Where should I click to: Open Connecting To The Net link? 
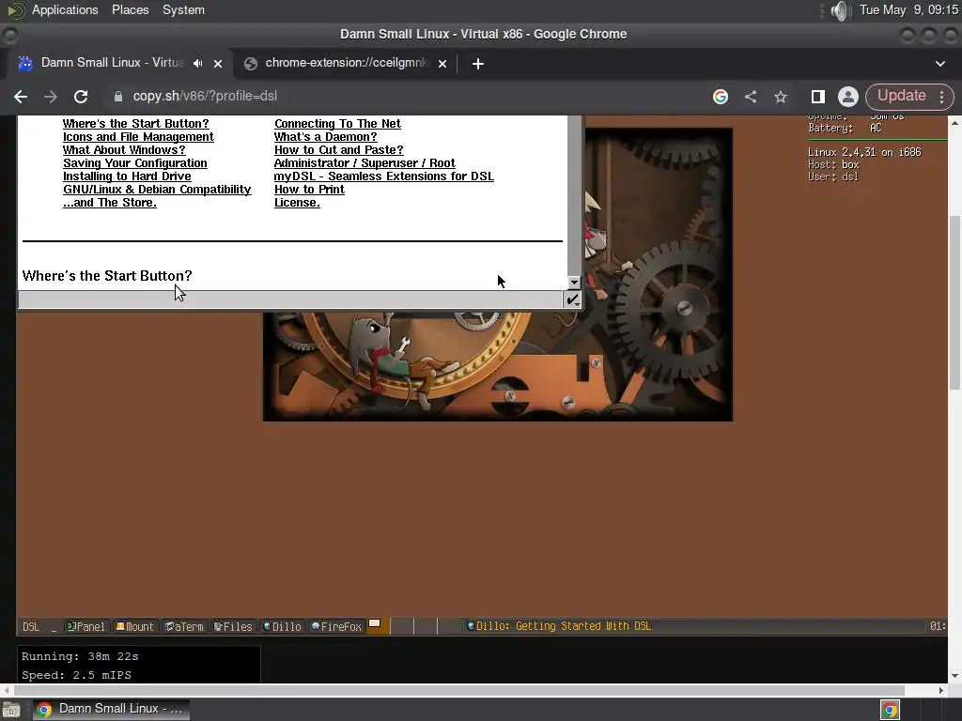tap(337, 124)
